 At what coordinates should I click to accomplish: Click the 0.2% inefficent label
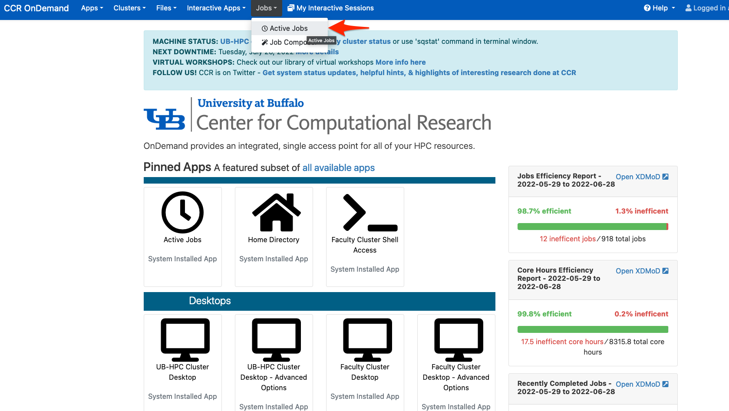click(641, 314)
